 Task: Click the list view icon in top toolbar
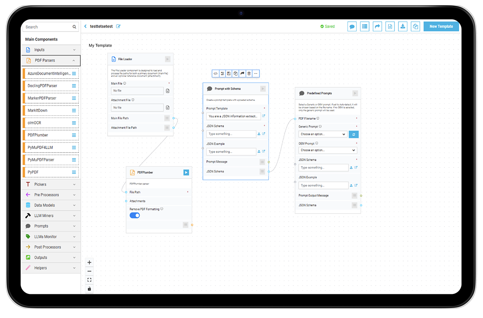pos(365,26)
